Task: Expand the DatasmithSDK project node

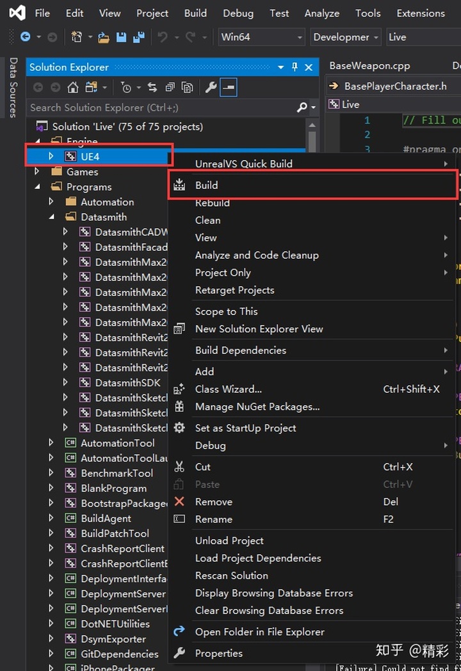Action: (65, 382)
